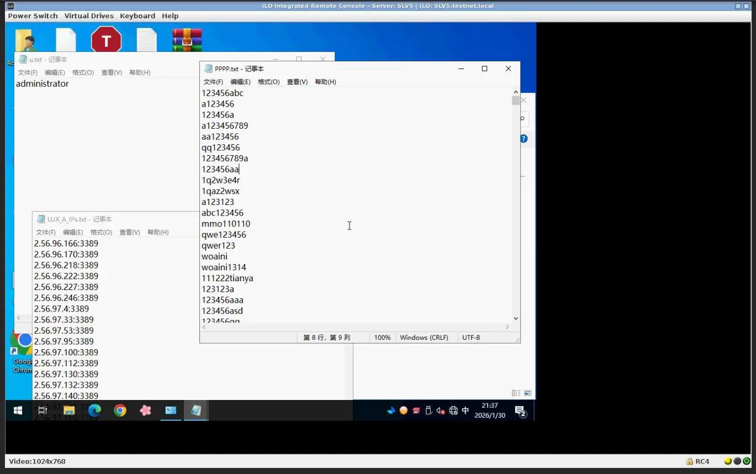Click the yellow health status LED icon
The height and width of the screenshot is (474, 756).
728,461
